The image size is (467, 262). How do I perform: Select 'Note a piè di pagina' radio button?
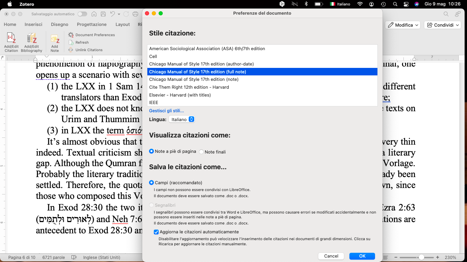[151, 151]
